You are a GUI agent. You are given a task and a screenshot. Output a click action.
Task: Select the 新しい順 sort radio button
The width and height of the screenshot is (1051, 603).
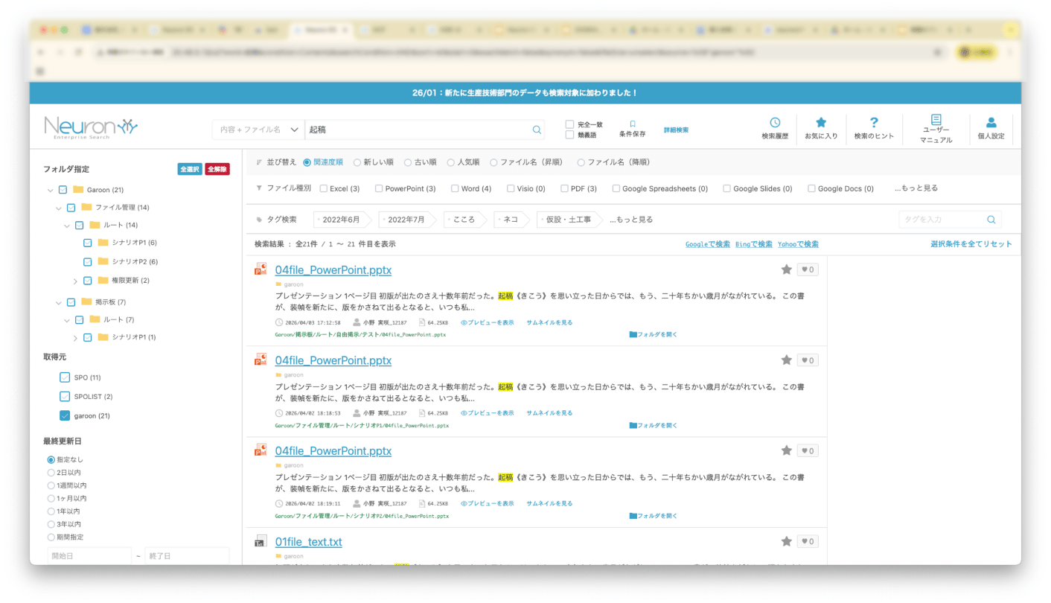coord(357,162)
